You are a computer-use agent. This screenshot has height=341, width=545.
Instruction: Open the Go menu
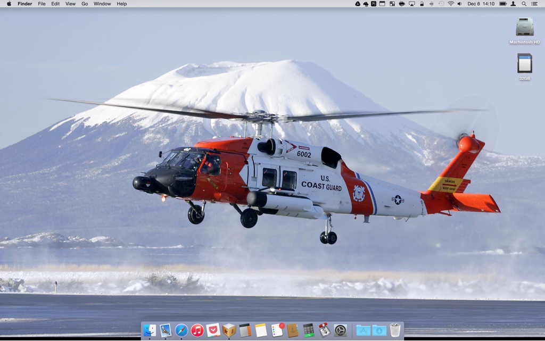click(85, 4)
